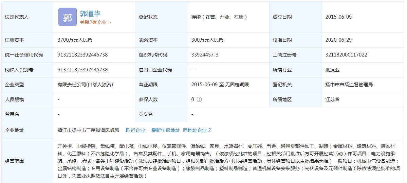Click the 批发业 industry value
Viewport: 407px width, 183px height.
click(332, 70)
